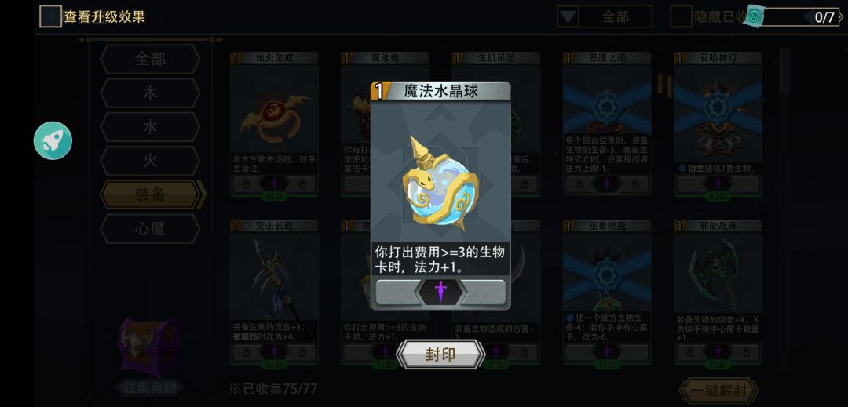Viewport: 848px width, 407px height.
Task: Open the 全部 filter dropdown arrow
Action: pos(568,16)
